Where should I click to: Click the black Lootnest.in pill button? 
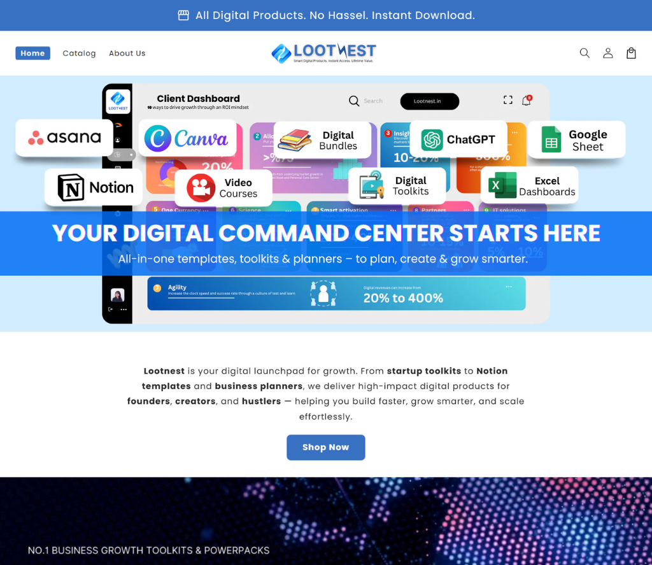(x=430, y=101)
